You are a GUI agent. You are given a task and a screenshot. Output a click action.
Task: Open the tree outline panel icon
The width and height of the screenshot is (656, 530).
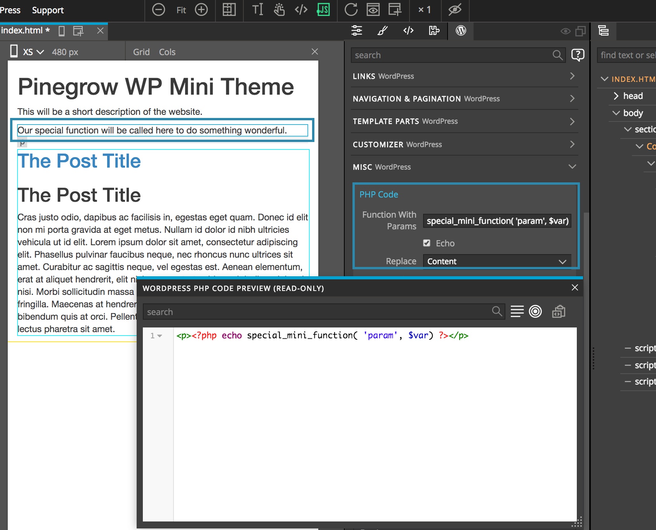(603, 30)
